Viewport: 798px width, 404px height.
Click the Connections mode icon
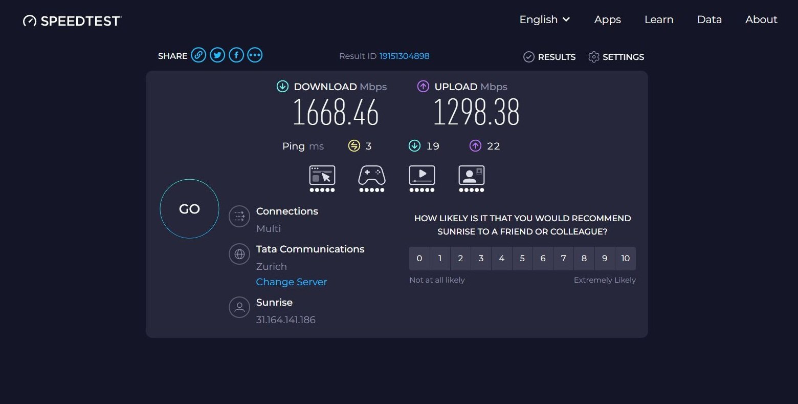coord(239,217)
